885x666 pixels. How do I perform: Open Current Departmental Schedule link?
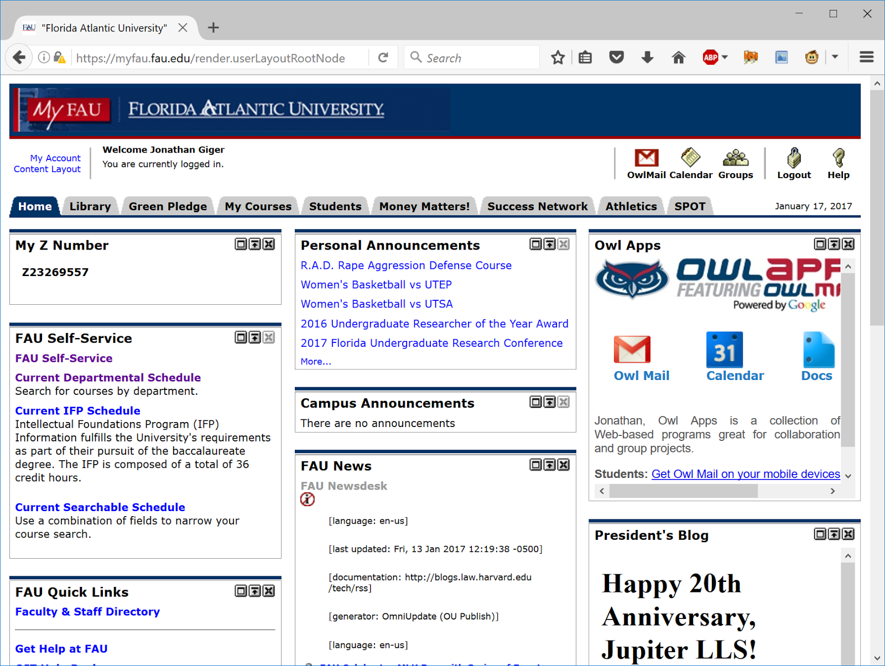pyautogui.click(x=108, y=377)
